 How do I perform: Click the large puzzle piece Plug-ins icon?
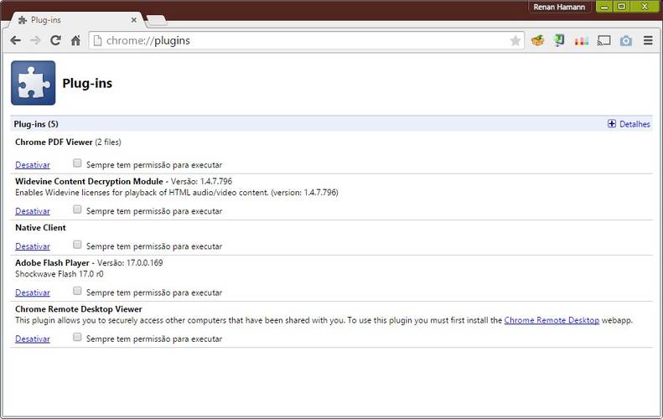pyautogui.click(x=33, y=83)
